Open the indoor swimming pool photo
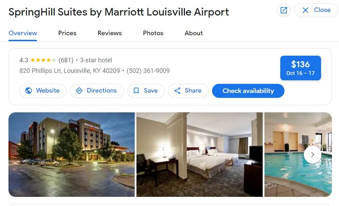This screenshot has height=206, width=339. [x=298, y=155]
